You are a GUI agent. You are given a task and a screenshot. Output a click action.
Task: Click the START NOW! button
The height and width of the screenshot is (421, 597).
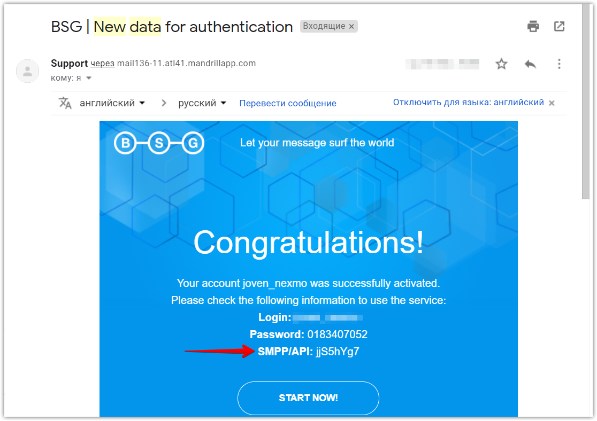(309, 398)
